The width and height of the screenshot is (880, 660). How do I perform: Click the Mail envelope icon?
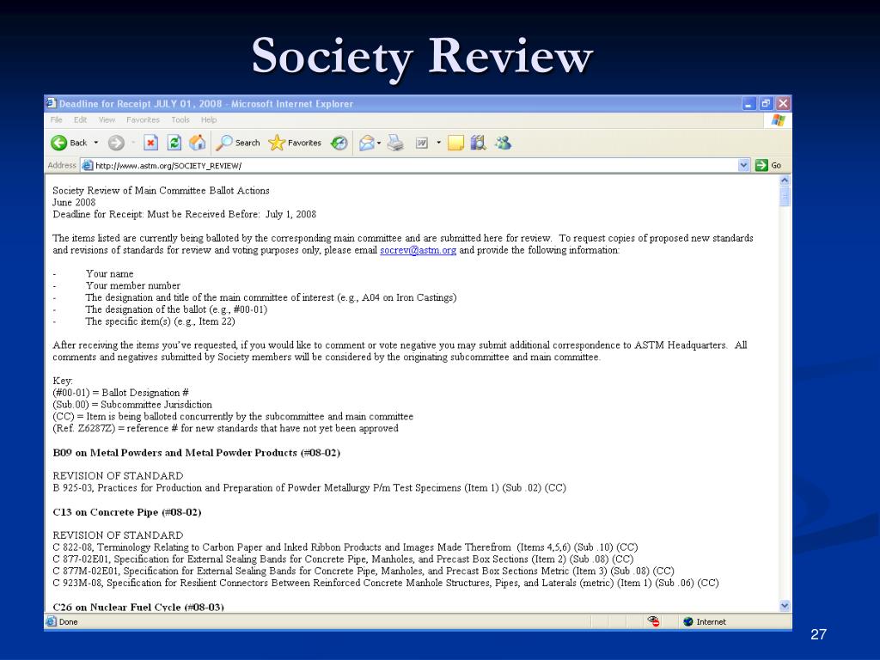click(366, 144)
